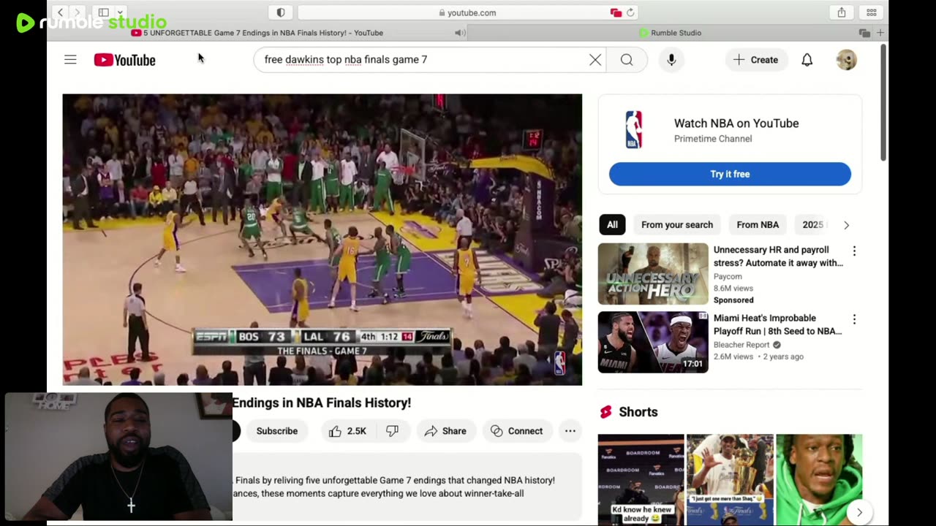Open options for the Paycom sponsored video
Image resolution: width=936 pixels, height=526 pixels.
point(854,251)
